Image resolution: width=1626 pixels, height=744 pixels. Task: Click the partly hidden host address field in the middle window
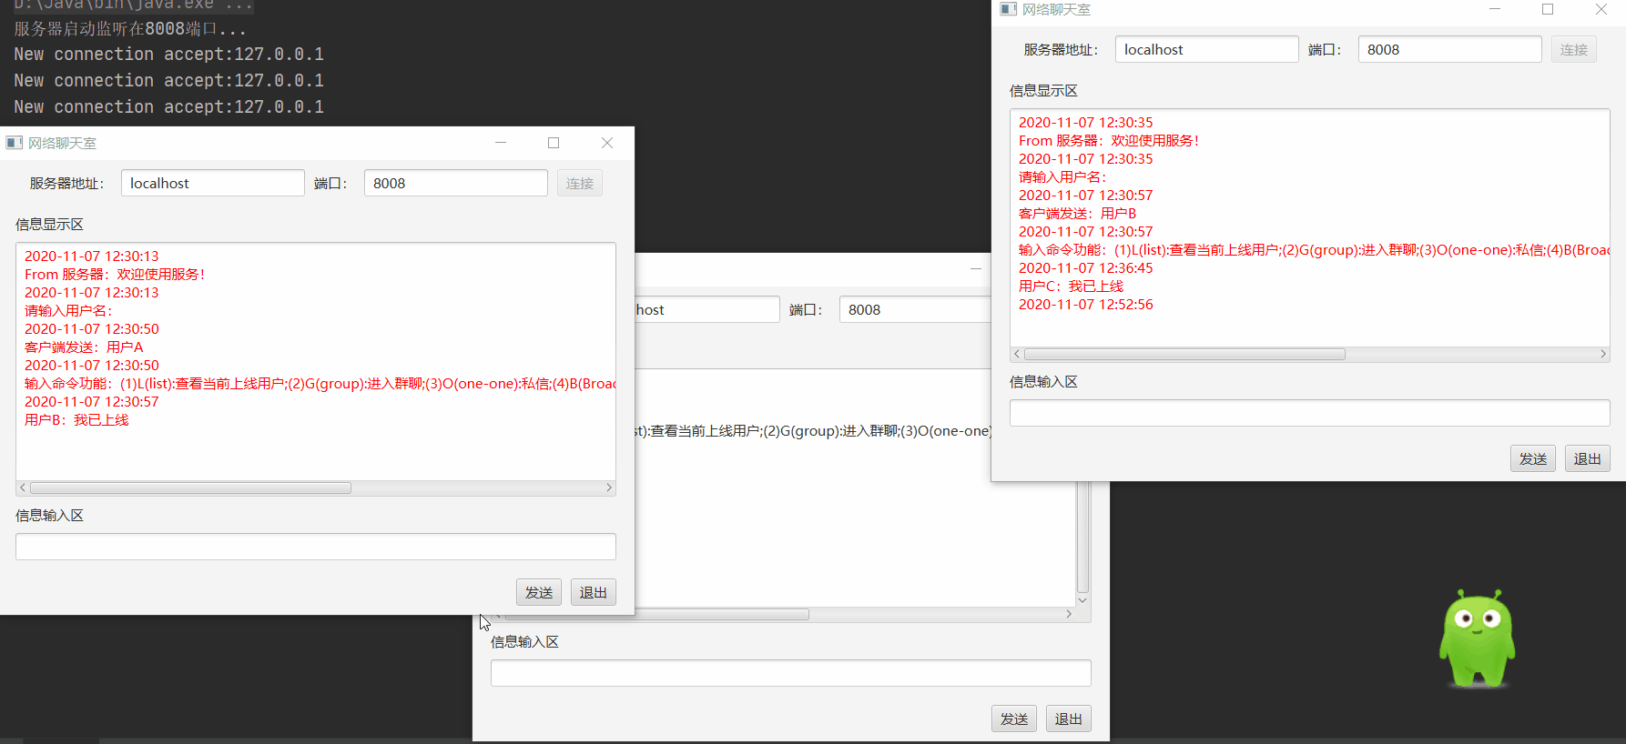pyautogui.click(x=707, y=309)
